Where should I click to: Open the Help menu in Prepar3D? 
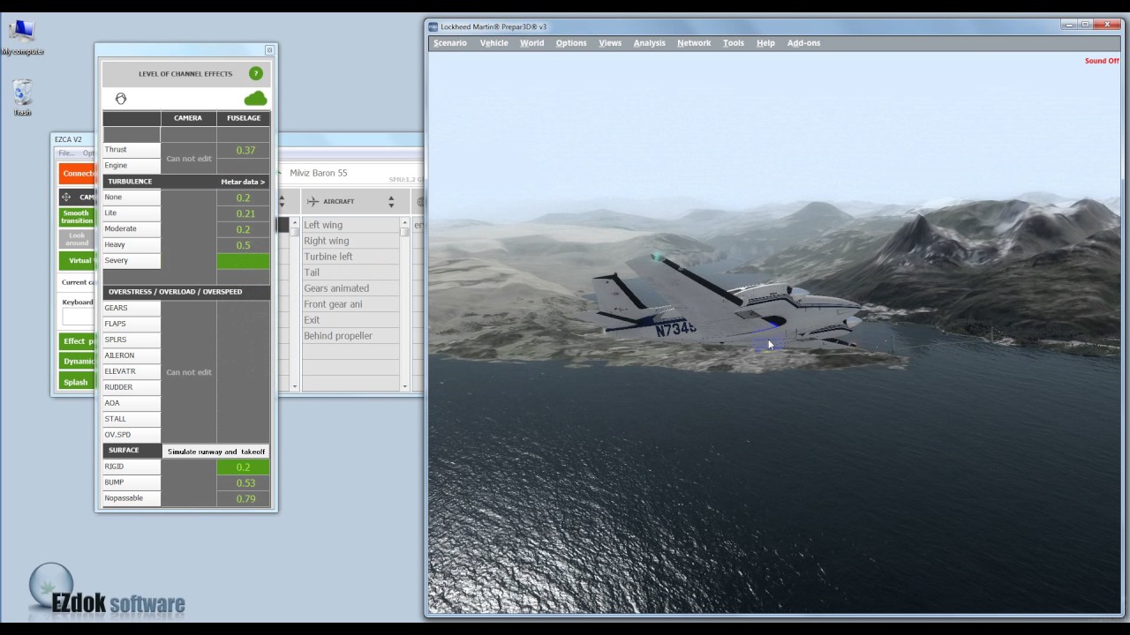(x=765, y=42)
